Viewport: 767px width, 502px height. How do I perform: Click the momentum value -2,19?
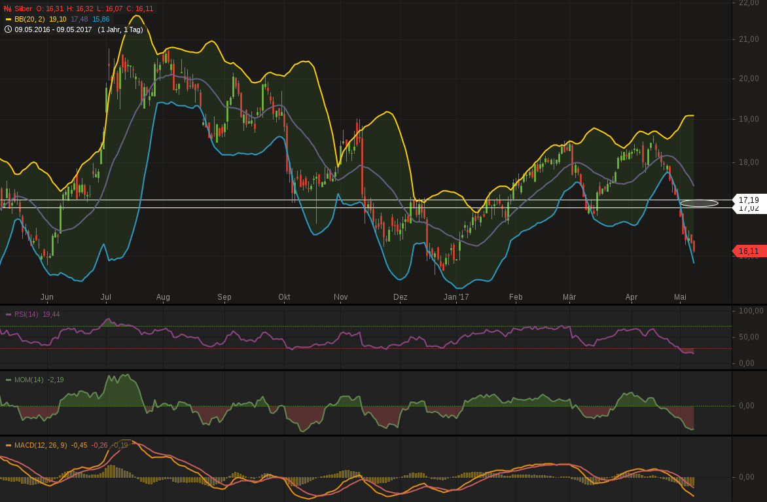pyautogui.click(x=55, y=380)
